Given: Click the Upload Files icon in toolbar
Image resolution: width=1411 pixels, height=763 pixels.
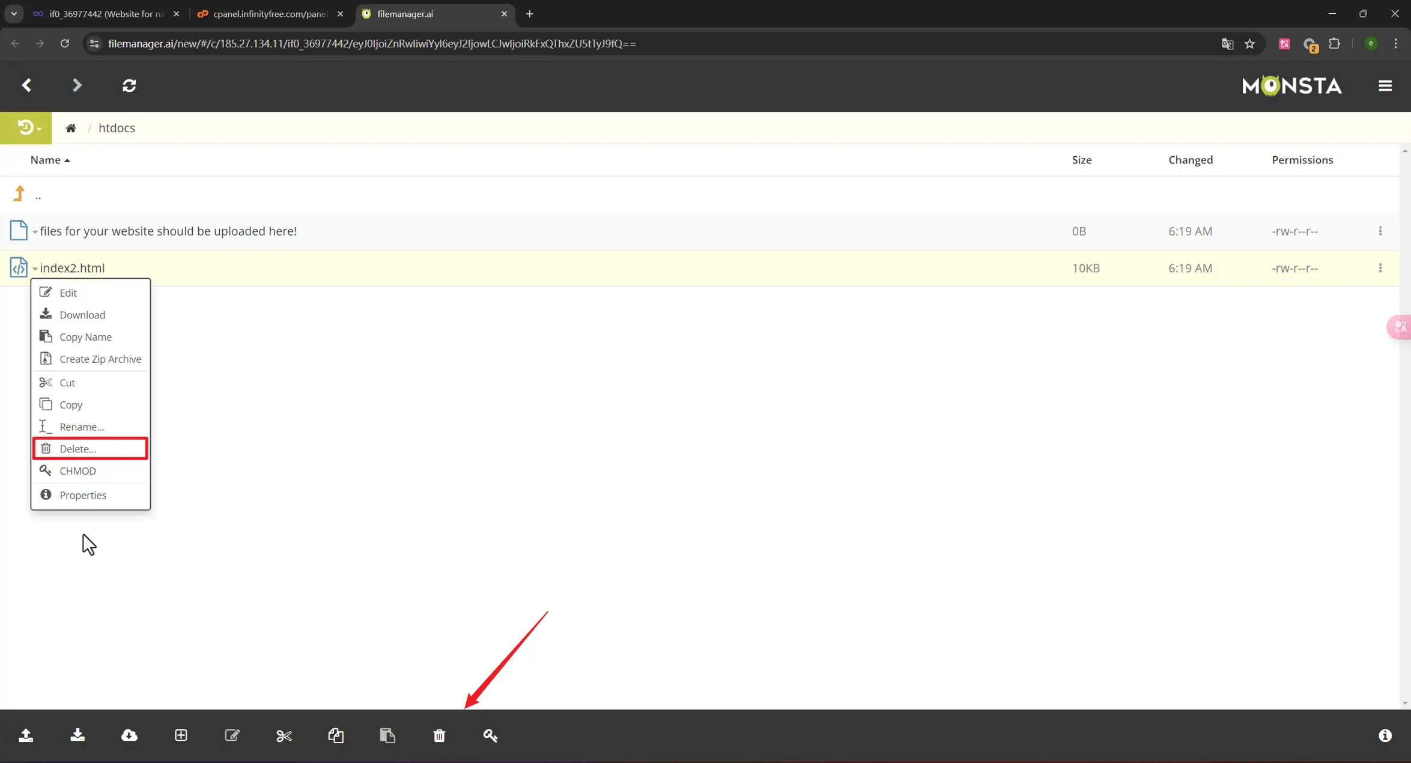Looking at the screenshot, I should (x=25, y=735).
